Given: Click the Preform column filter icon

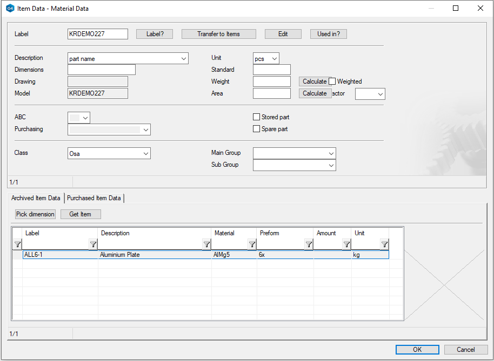Looking at the screenshot, I should coord(309,244).
